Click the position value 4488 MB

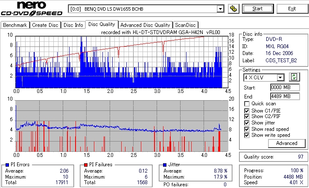[293, 177]
